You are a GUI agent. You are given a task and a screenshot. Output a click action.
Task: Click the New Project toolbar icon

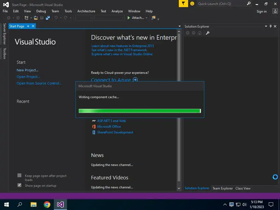(27, 18)
